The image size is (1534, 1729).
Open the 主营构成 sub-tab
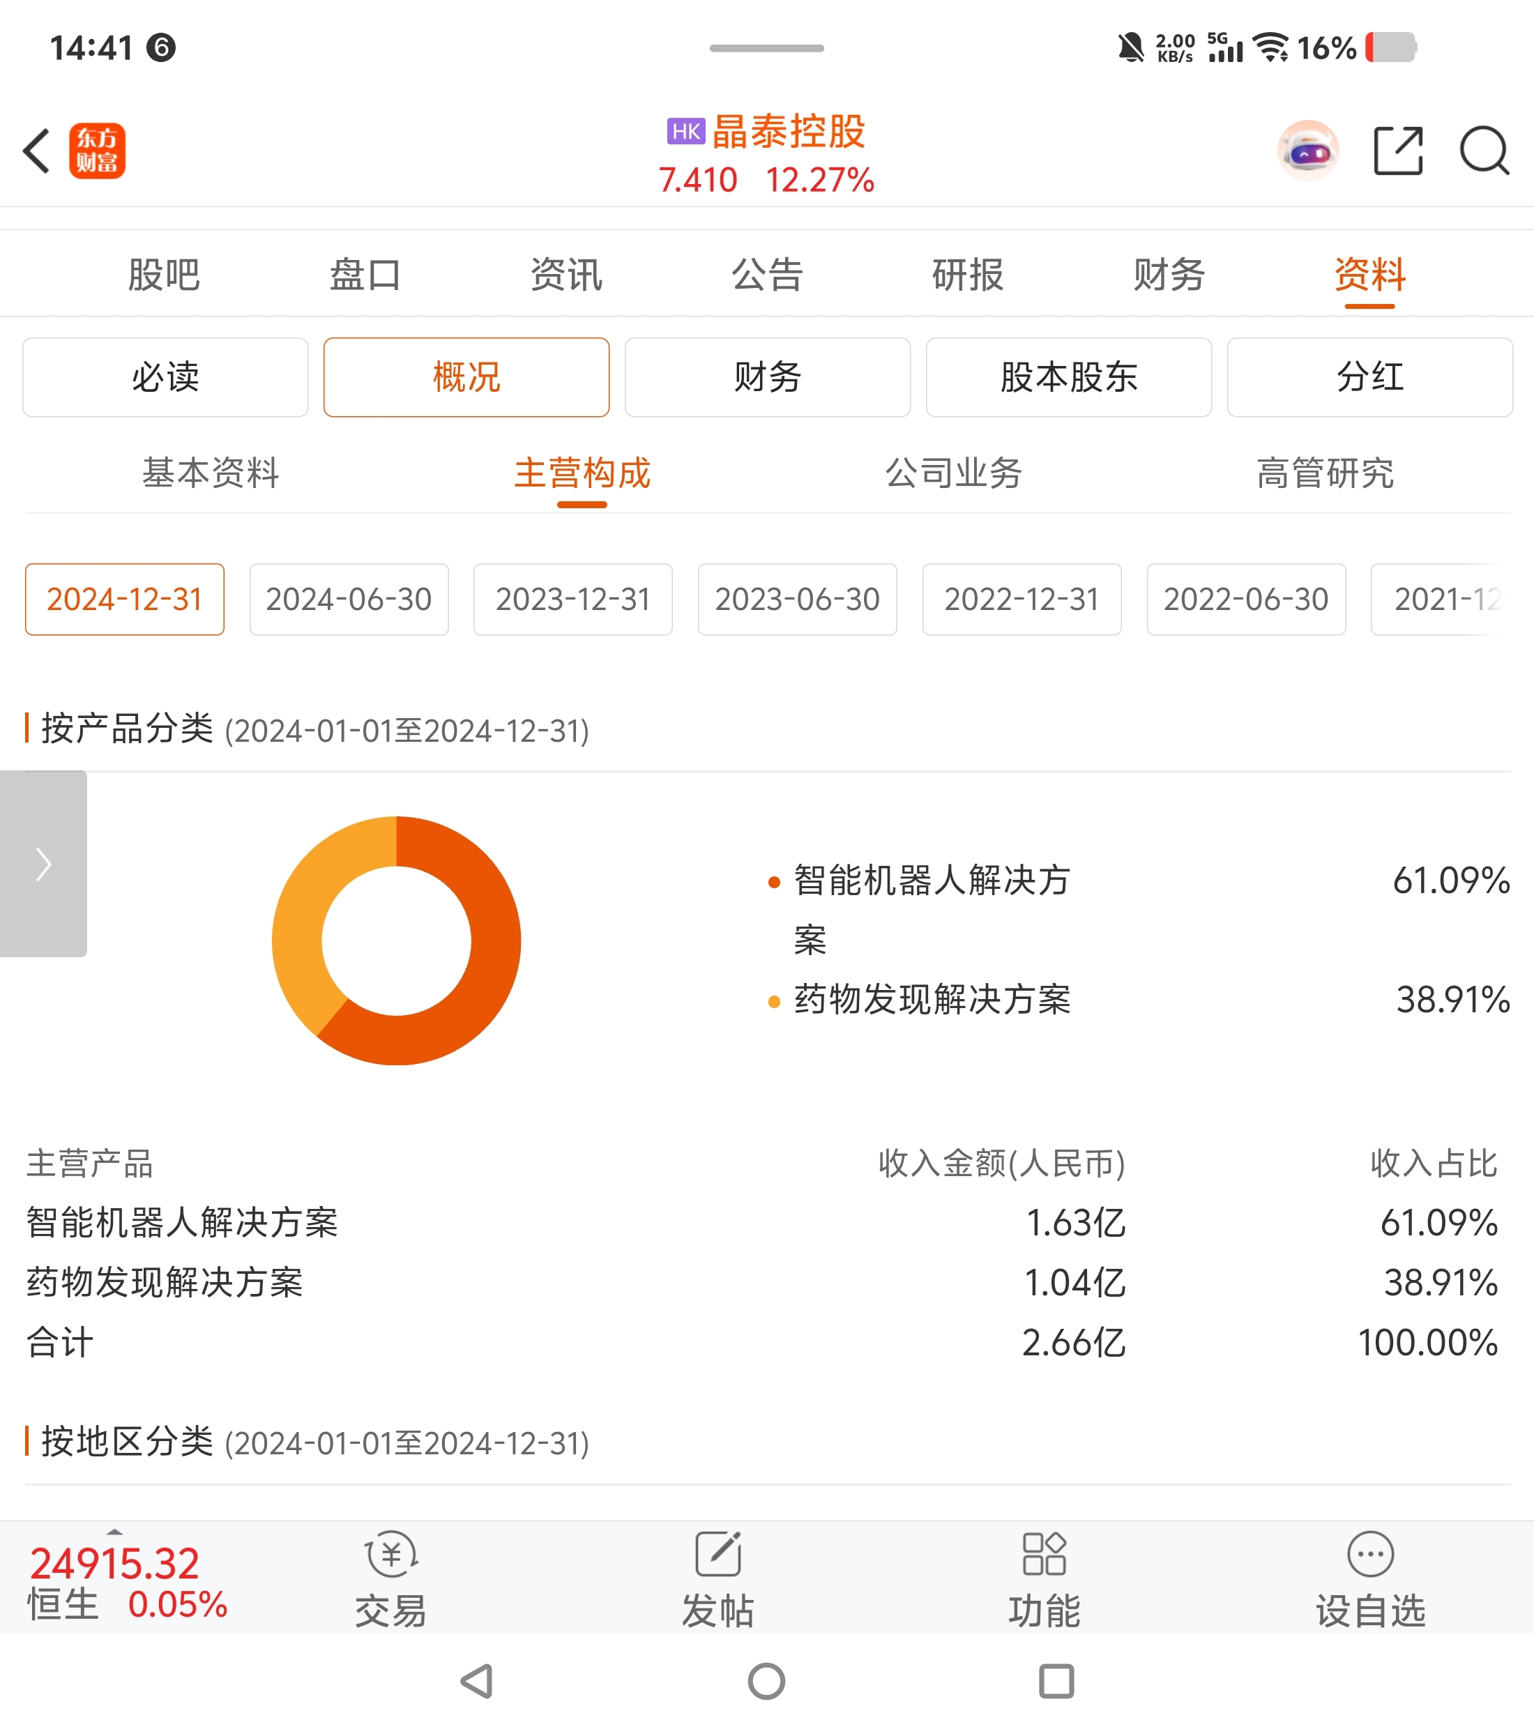[582, 473]
